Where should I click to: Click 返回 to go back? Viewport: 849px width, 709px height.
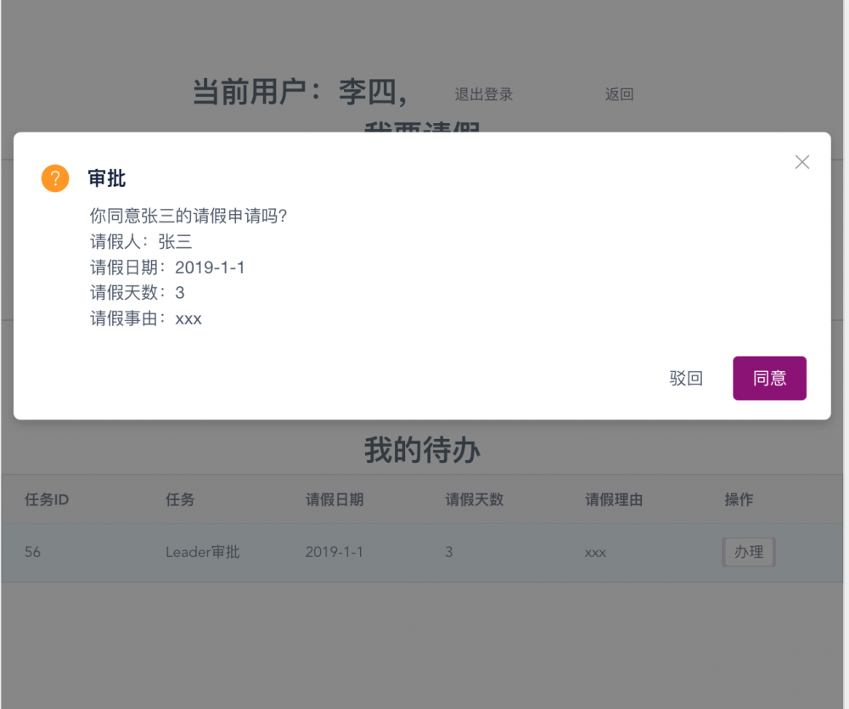619,94
